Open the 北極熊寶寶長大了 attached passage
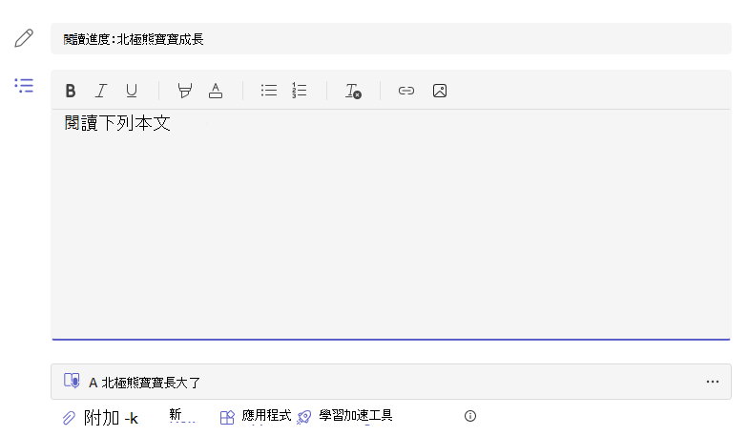Viewport: 748px width, 436px height. 391,382
